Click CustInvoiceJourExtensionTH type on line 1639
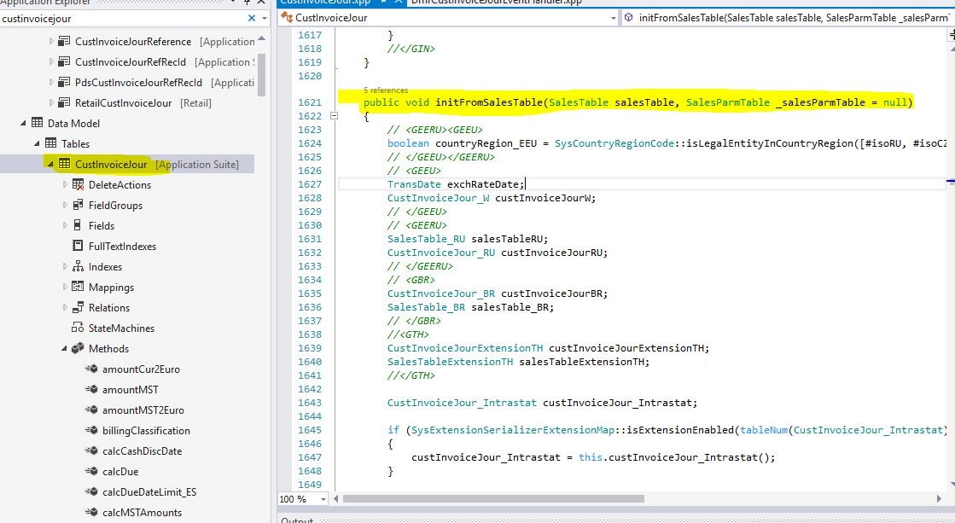 465,348
